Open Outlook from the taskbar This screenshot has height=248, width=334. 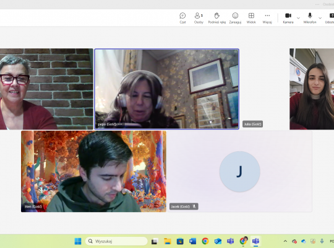[x=218, y=241]
